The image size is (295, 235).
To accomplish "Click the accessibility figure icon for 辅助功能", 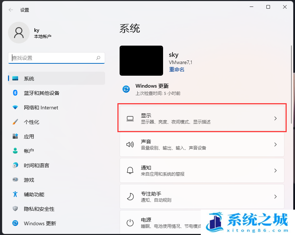I will click(x=15, y=194).
